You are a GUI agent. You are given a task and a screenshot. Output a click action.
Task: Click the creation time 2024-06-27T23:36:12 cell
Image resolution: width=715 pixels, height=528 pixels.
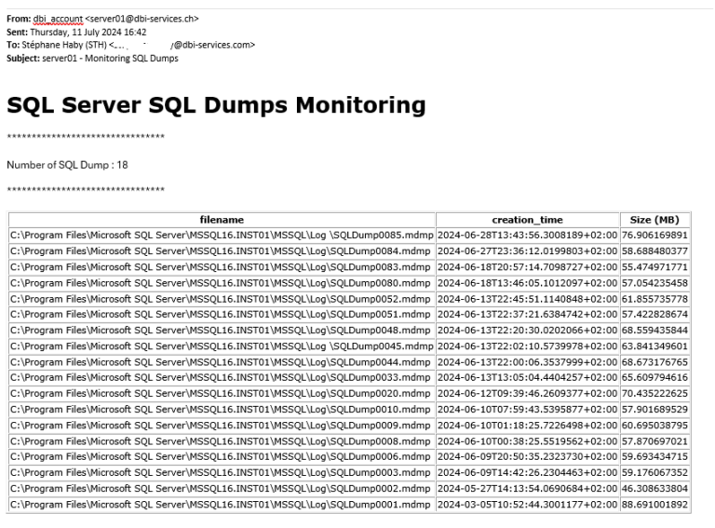pyautogui.click(x=527, y=250)
